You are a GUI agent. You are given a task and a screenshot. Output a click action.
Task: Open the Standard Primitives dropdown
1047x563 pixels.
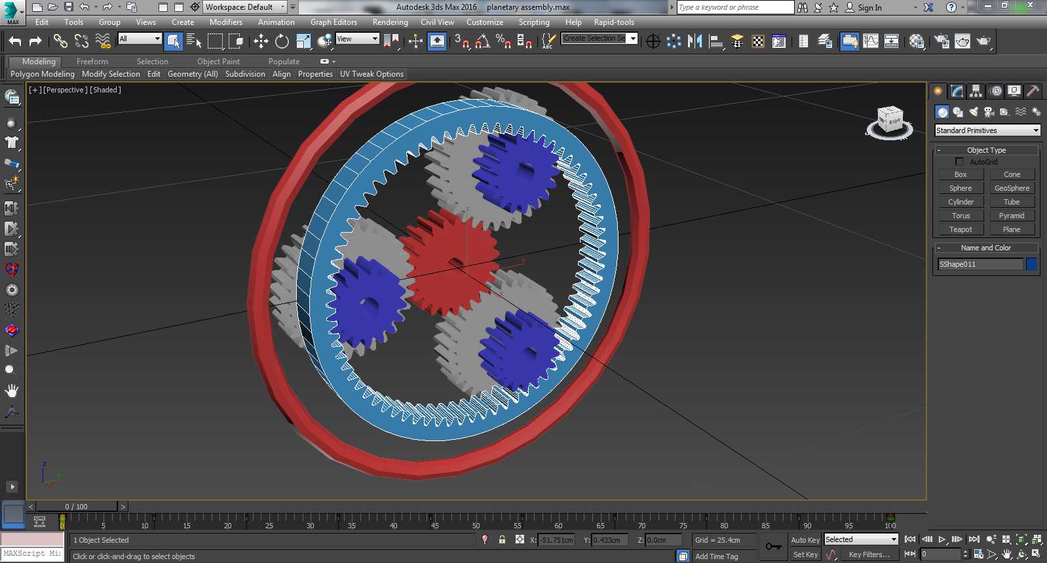[x=987, y=130]
